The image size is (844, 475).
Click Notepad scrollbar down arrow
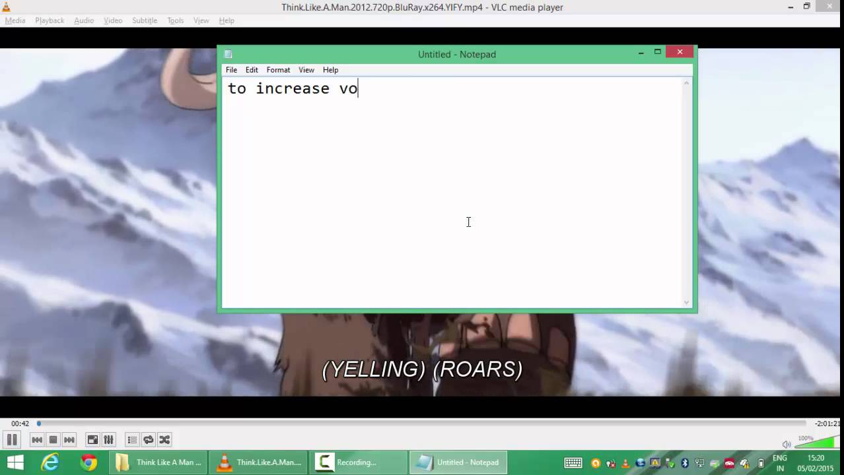click(x=687, y=302)
